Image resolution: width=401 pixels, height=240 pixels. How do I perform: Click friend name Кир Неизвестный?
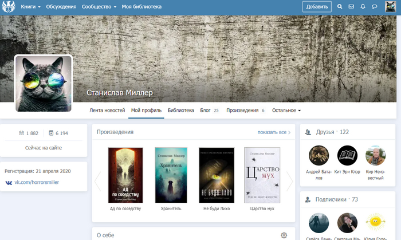(375, 175)
